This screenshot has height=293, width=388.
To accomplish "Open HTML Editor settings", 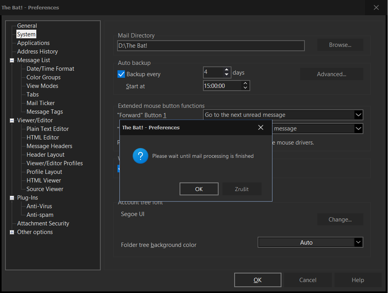I will (43, 138).
